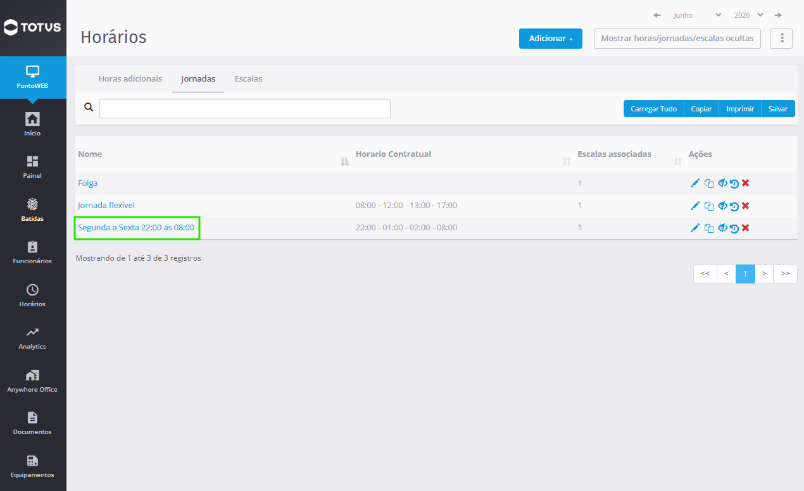Open Anywhere Office in sidebar
The height and width of the screenshot is (491, 804).
pos(32,381)
